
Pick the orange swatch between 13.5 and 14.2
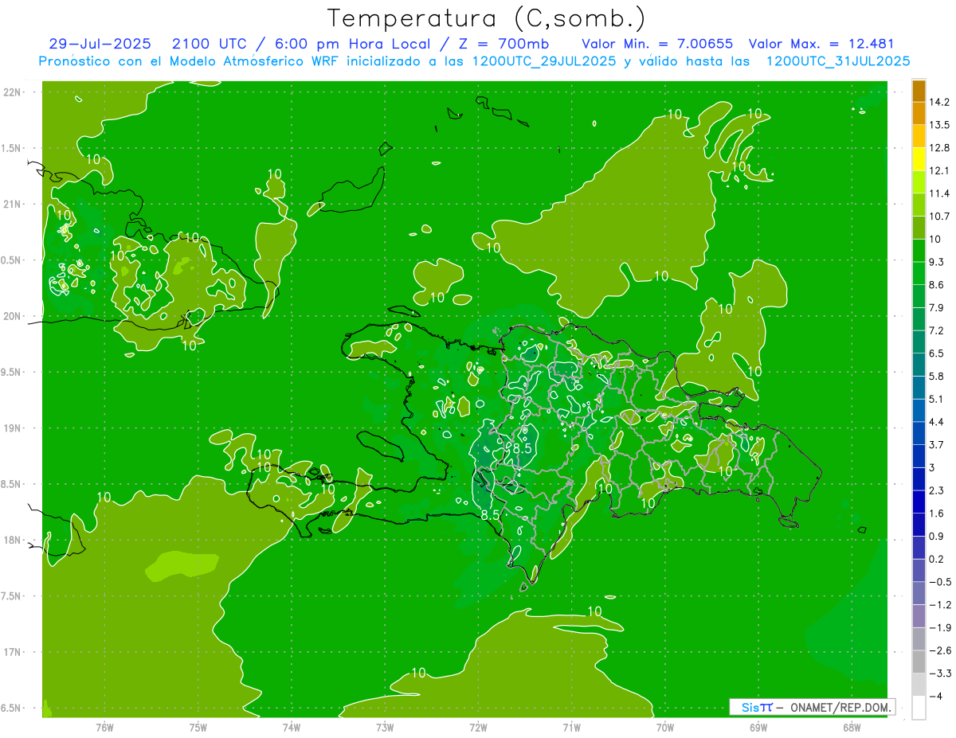tap(919, 114)
